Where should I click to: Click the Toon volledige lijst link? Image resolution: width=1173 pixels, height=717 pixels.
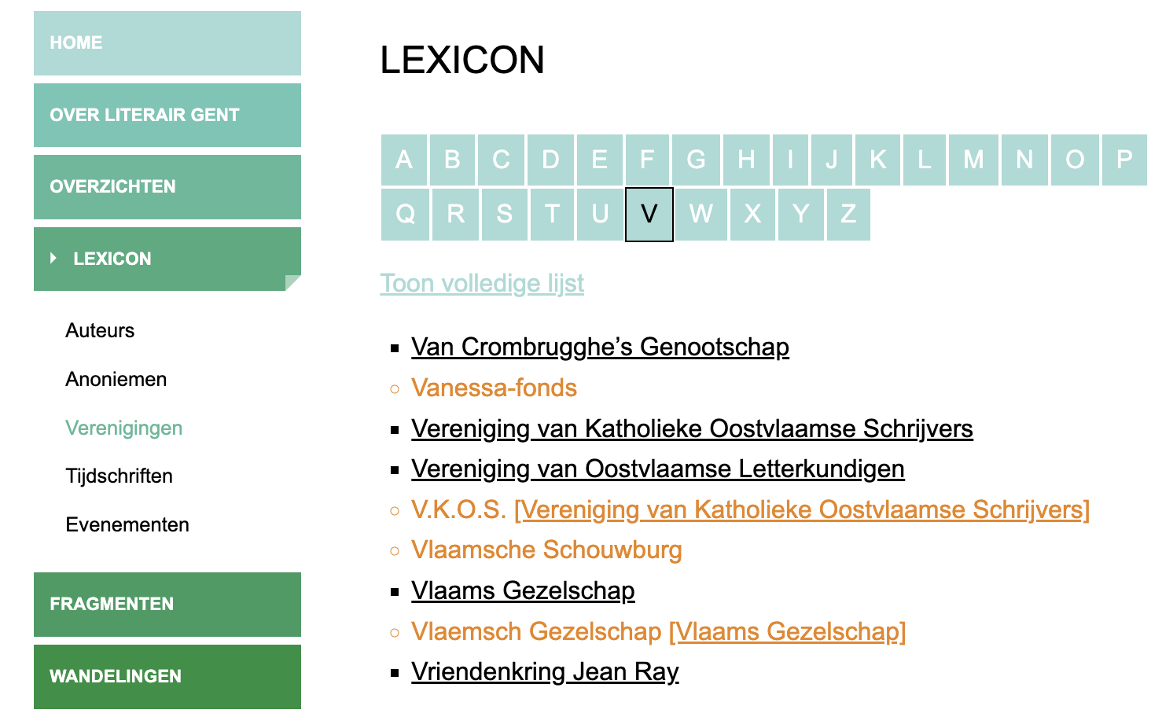pyautogui.click(x=482, y=283)
